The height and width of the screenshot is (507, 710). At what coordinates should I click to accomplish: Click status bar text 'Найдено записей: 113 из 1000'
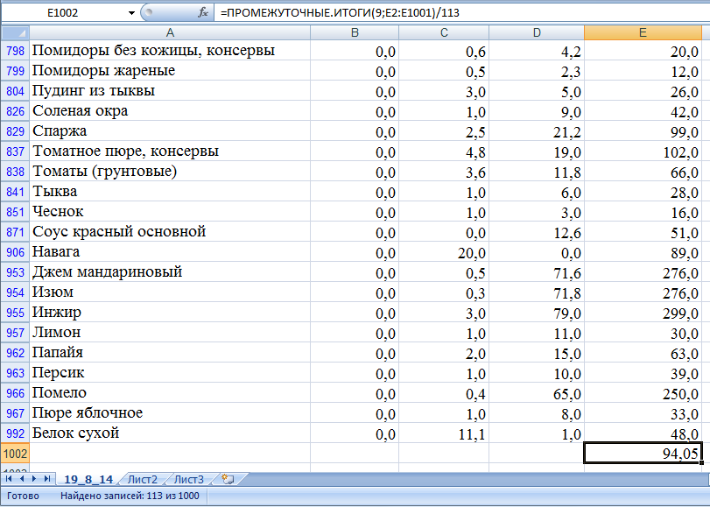click(x=130, y=496)
